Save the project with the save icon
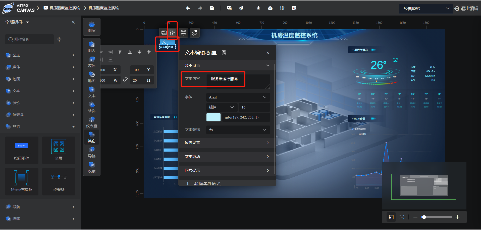 click(212, 8)
